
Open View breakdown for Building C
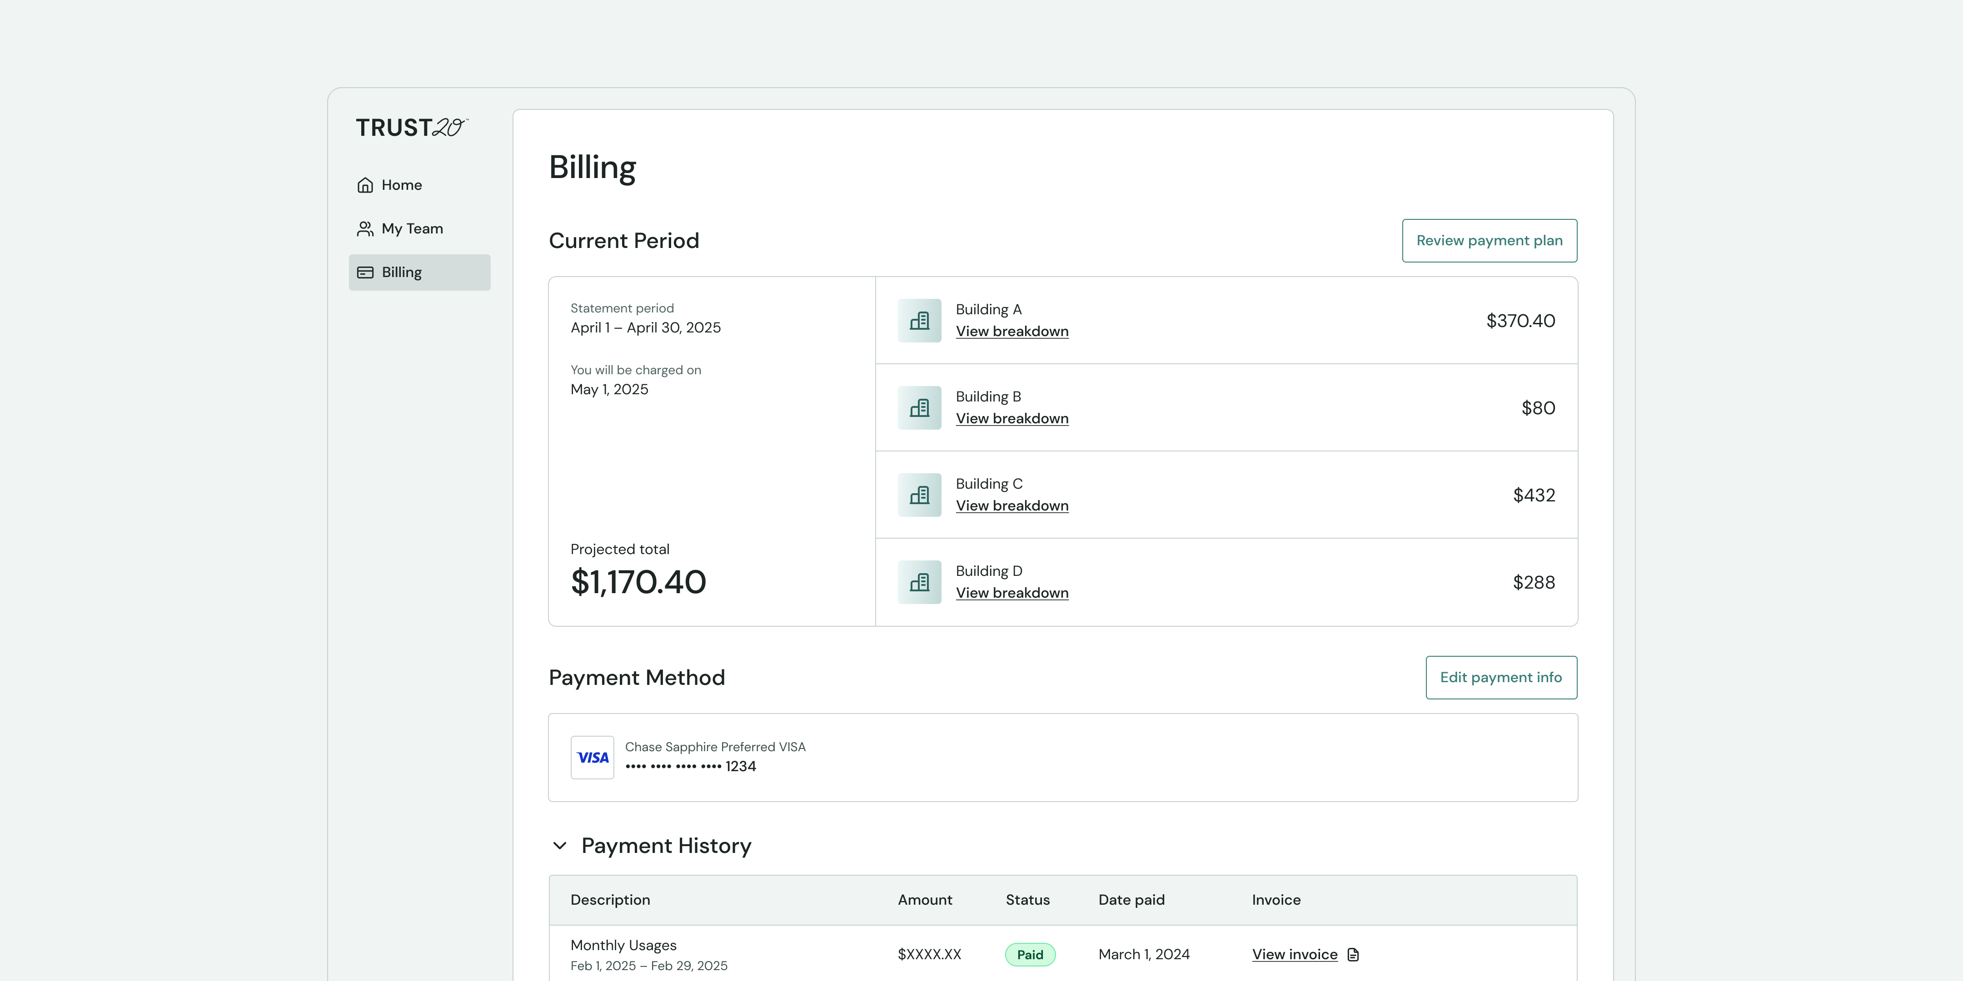pos(1012,506)
